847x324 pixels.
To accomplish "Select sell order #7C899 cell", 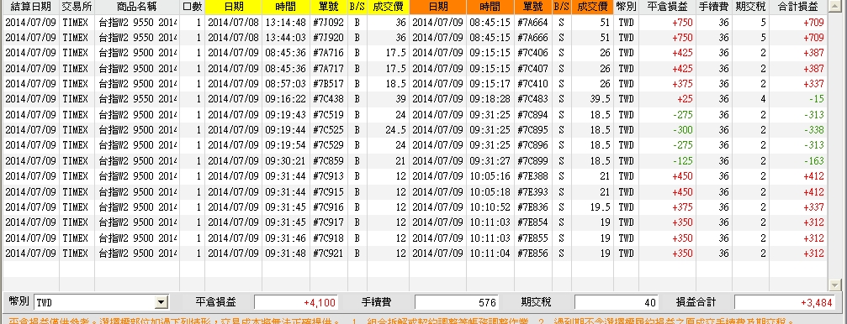I will (532, 160).
